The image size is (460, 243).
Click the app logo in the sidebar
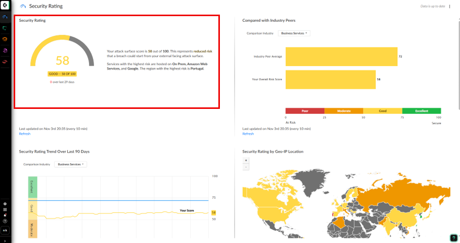(5, 6)
